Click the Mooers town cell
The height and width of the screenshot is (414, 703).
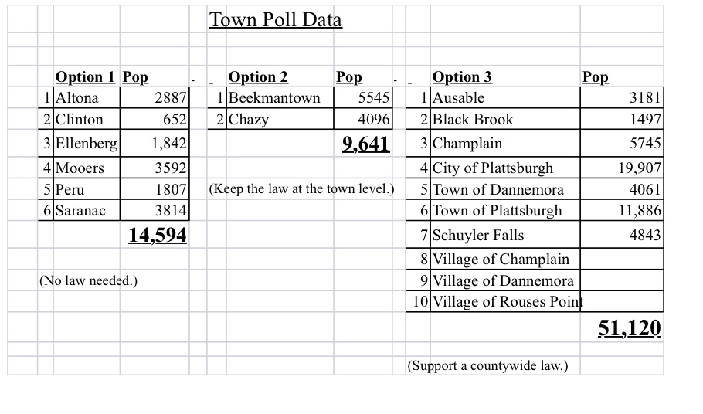(80, 168)
